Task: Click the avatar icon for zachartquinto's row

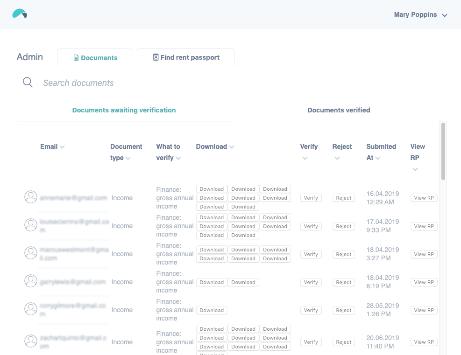Action: (31, 341)
